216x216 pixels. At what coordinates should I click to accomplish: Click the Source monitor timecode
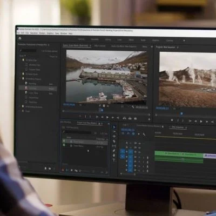[x=69, y=104]
